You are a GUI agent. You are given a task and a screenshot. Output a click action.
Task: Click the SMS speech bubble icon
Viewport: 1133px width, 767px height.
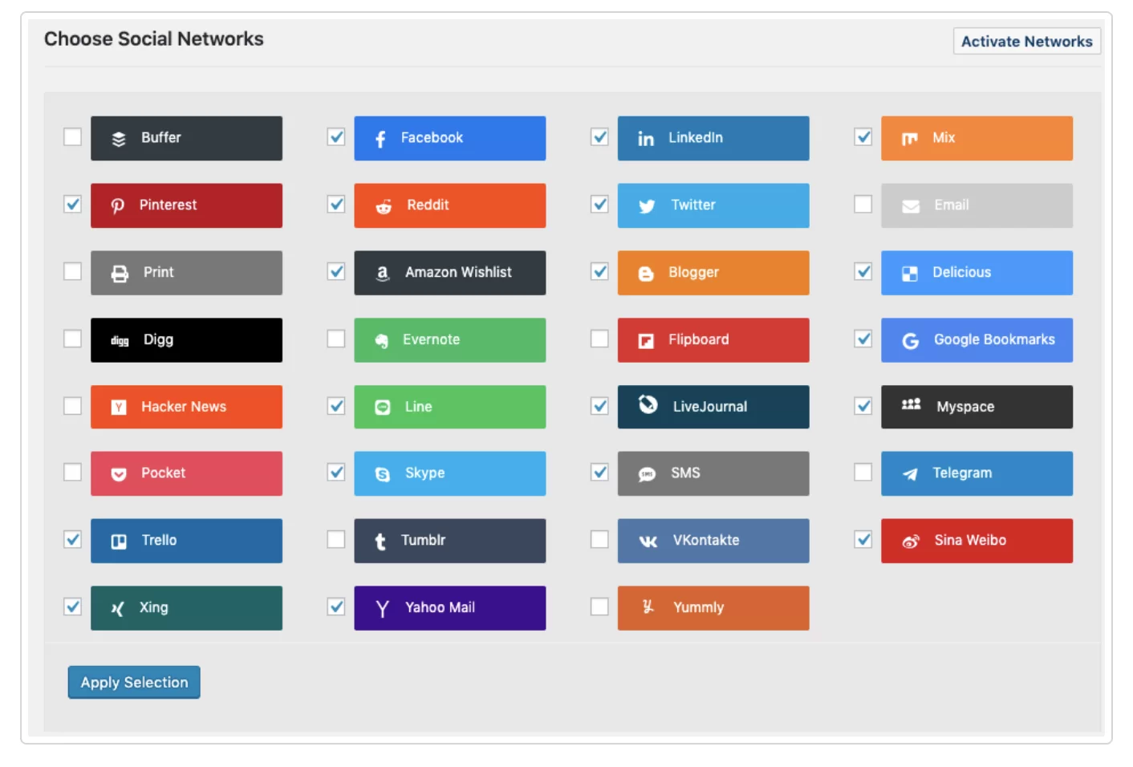pyautogui.click(x=647, y=474)
